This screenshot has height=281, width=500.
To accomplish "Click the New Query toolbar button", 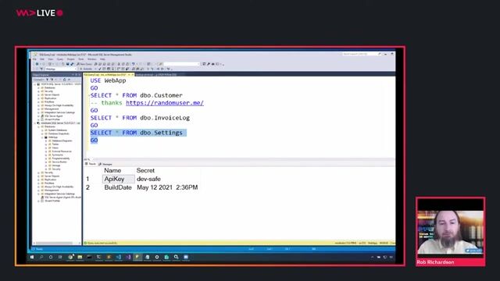I will (84, 64).
